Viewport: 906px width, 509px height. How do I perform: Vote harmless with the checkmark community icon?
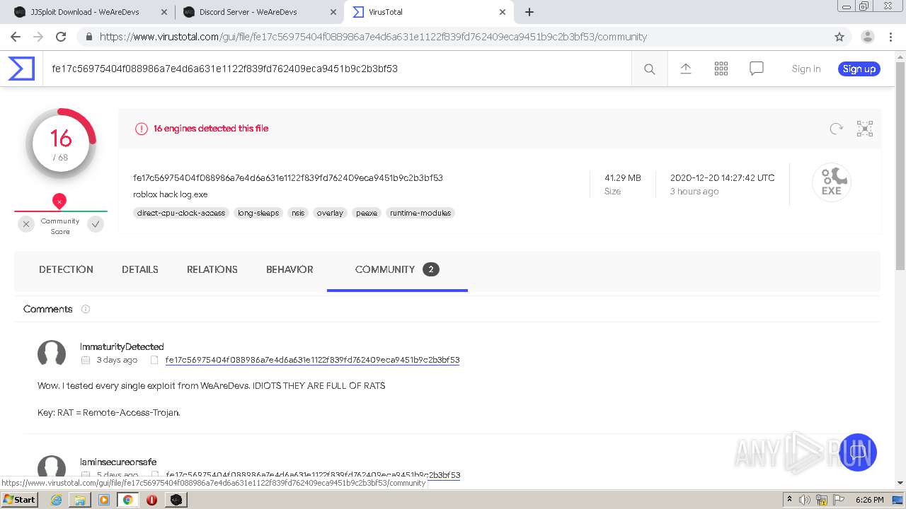pos(96,224)
